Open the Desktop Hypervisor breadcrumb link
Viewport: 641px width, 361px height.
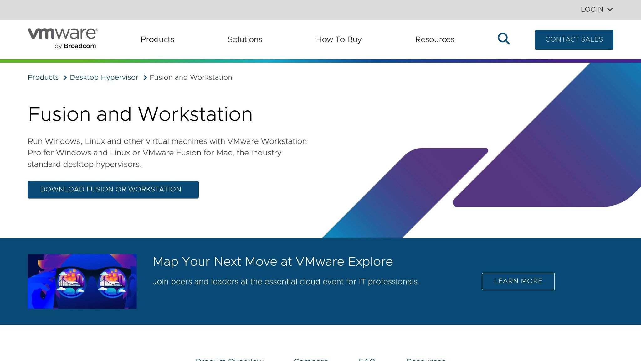(104, 77)
